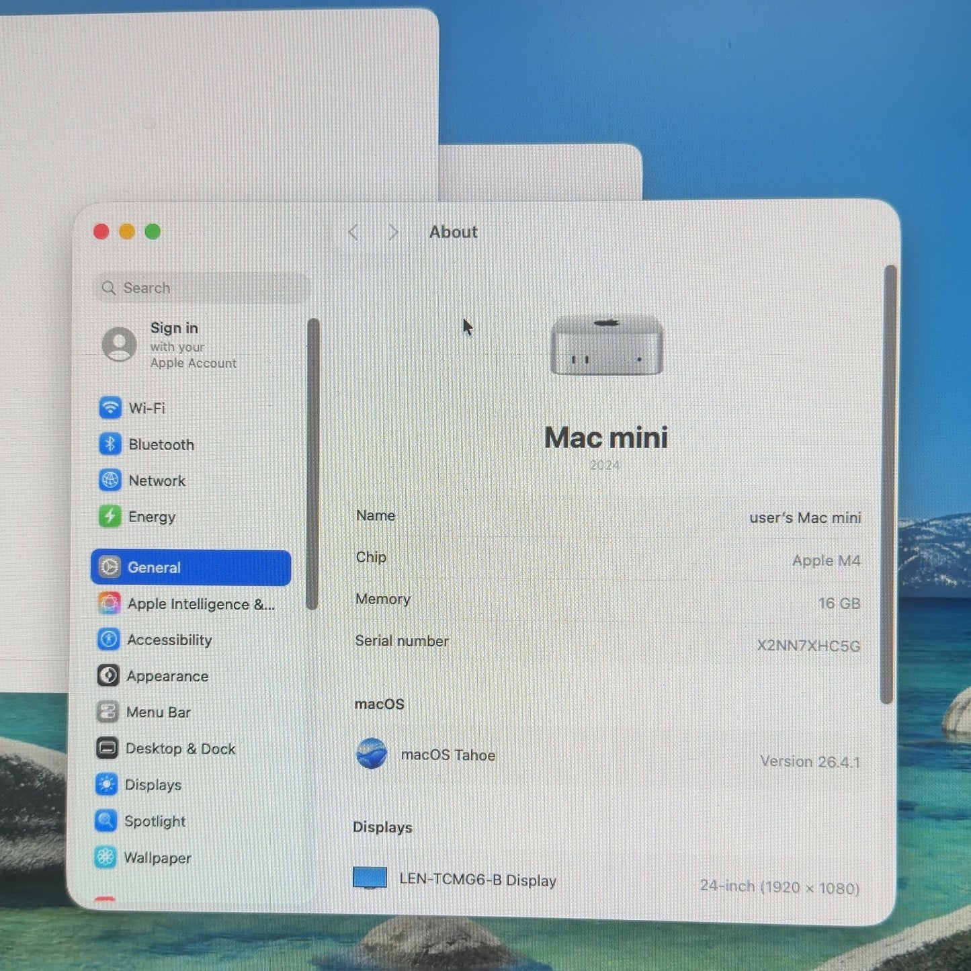
Task: Click the Displays sun icon
Action: [107, 784]
